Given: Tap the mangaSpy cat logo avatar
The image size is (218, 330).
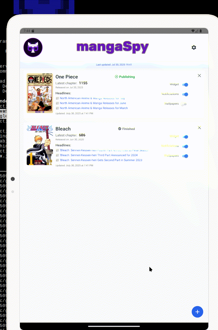Looking at the screenshot, I should [x=33, y=47].
